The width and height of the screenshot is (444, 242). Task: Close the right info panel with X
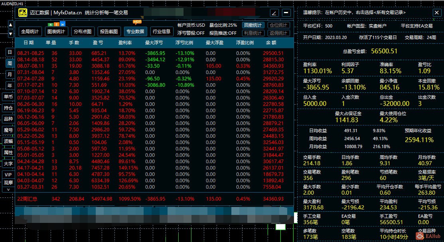click(x=436, y=12)
